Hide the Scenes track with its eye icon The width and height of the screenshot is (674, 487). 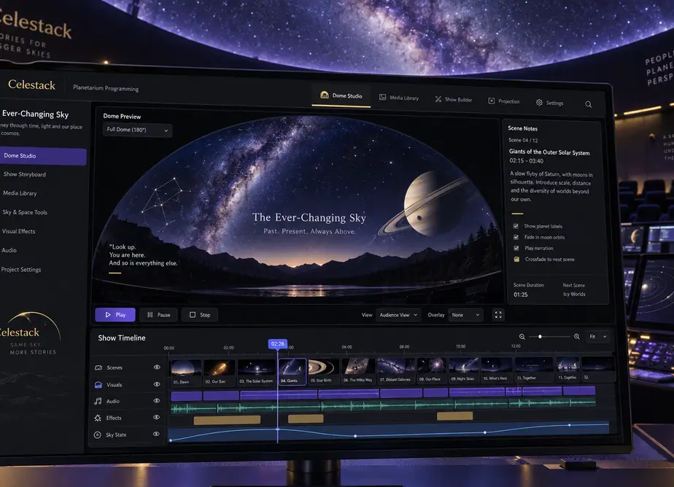pos(157,367)
